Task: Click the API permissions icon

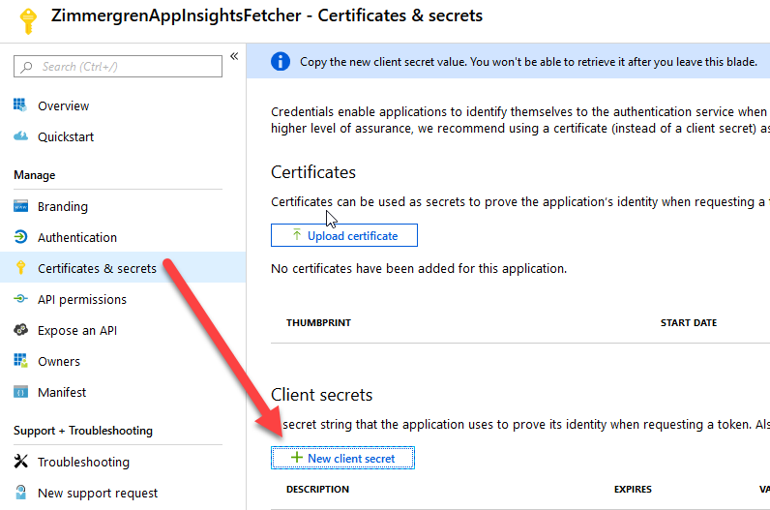Action: pos(20,299)
